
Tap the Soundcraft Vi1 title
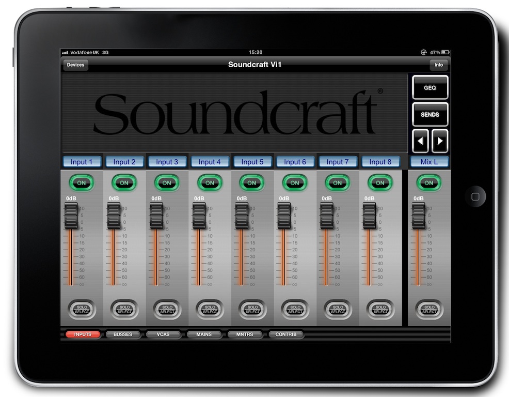tap(255, 65)
